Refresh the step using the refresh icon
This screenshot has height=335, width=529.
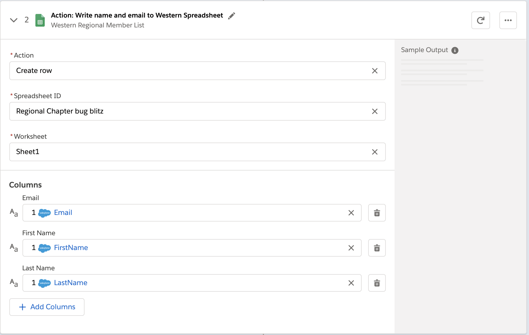pos(480,20)
